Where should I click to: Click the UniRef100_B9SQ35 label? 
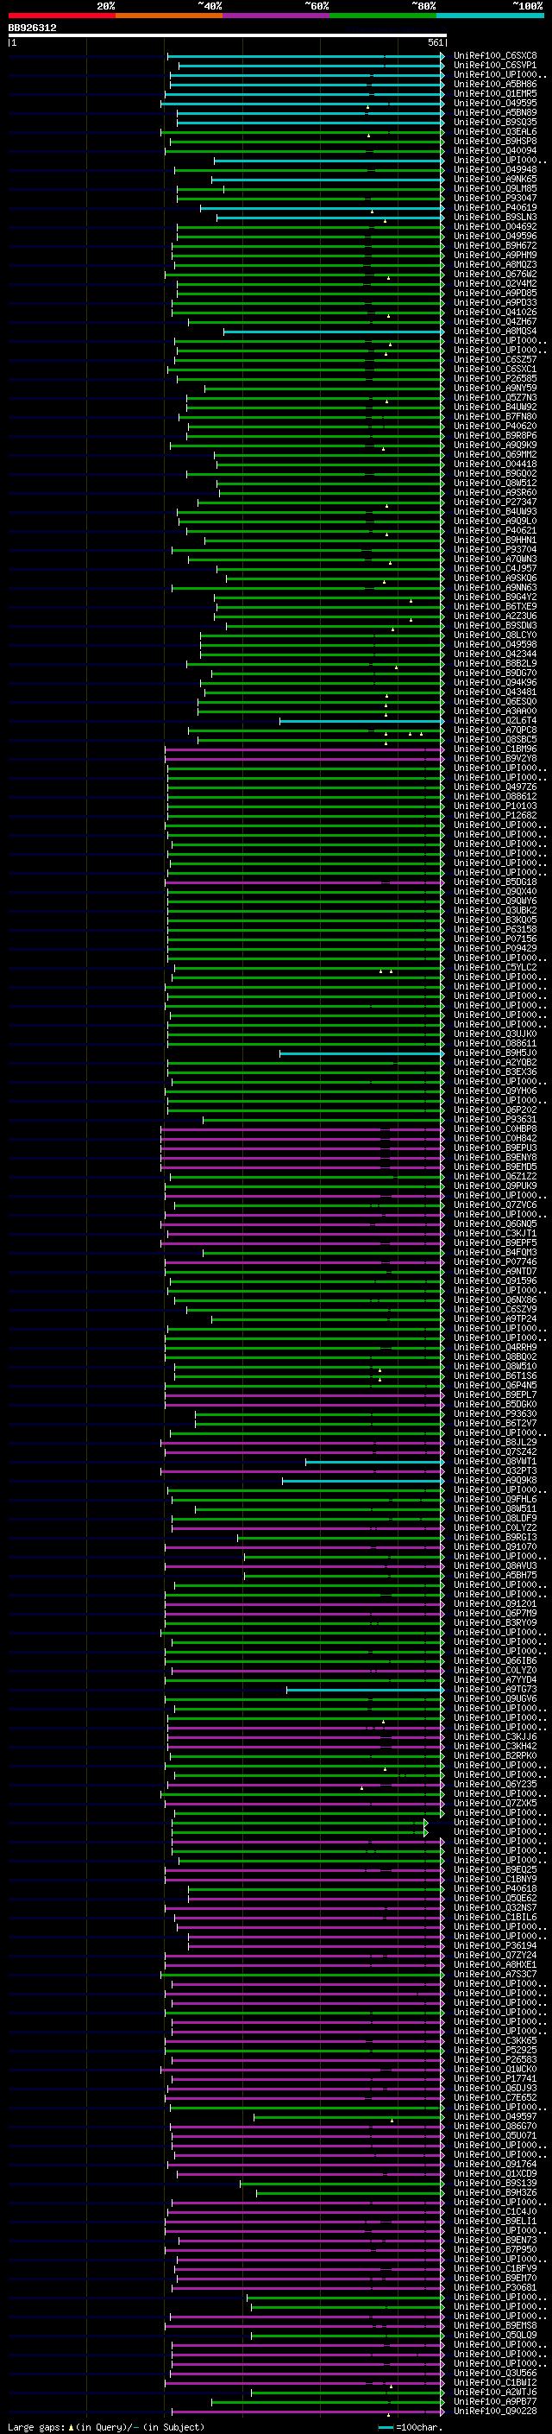click(x=495, y=122)
